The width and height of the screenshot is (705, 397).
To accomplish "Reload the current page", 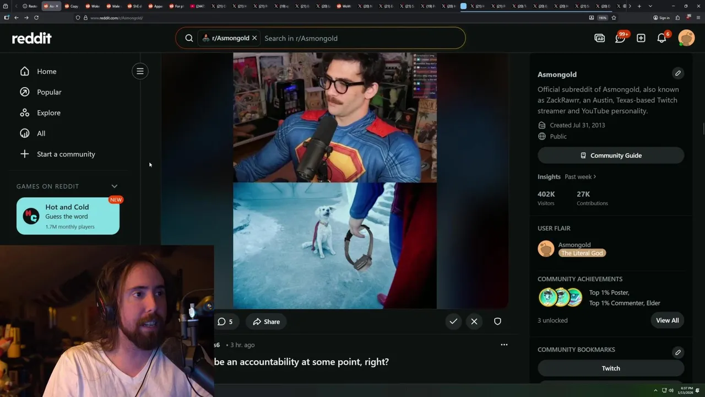I will tap(36, 18).
